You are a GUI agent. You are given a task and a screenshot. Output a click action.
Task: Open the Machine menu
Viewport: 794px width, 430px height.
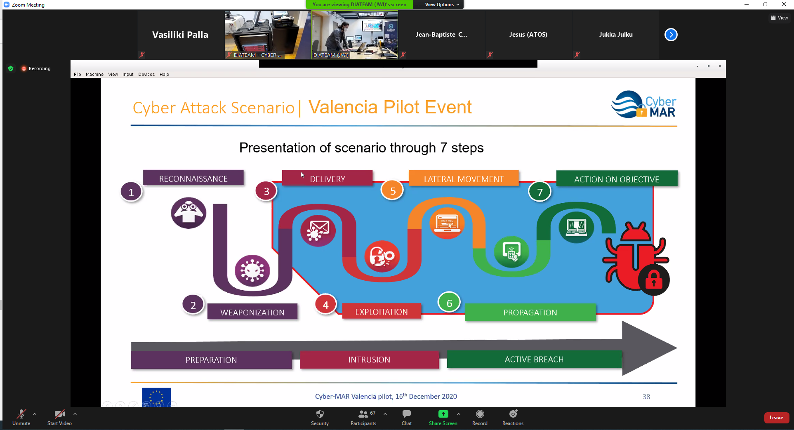94,74
